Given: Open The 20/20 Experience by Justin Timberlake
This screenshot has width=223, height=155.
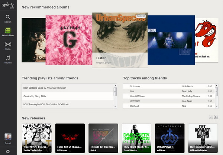Looking at the screenshot, I should pyautogui.click(x=37, y=138).
